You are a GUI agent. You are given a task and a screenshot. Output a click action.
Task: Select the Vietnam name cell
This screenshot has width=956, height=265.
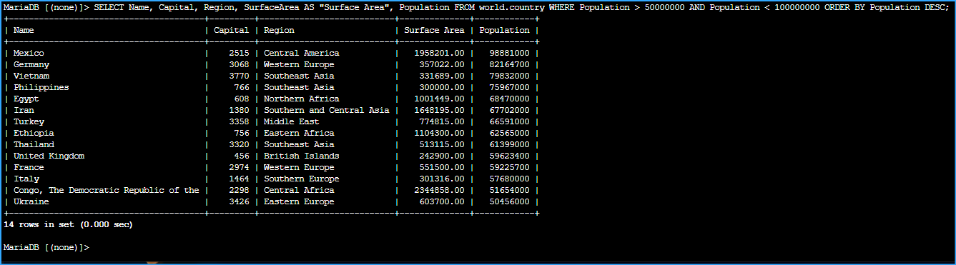(31, 76)
